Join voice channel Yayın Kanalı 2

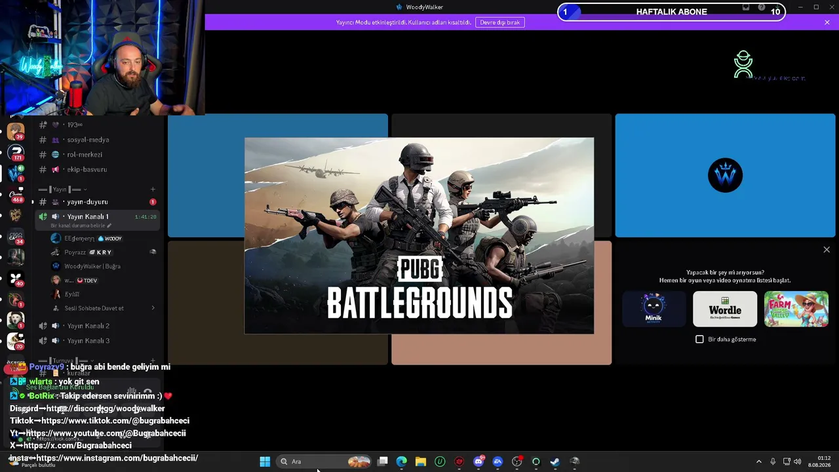(97, 326)
